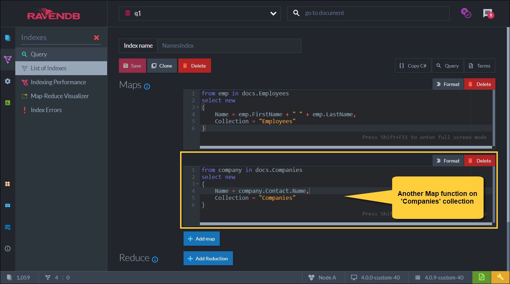Open the Documents sidebar icon
The image size is (510, 284).
[x=8, y=38]
